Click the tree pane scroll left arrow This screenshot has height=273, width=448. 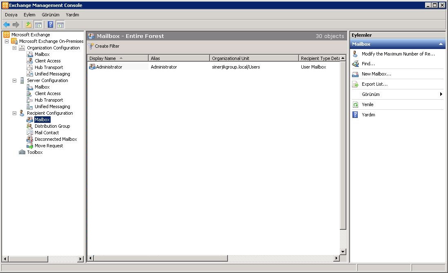[x=5, y=259]
